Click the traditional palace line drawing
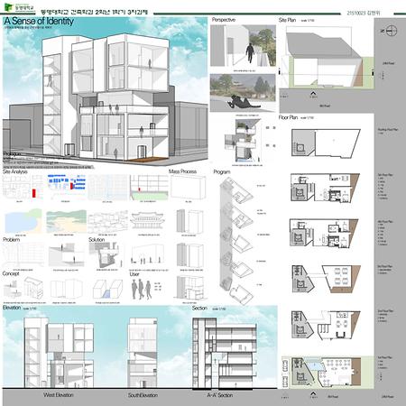This screenshot has width=406, height=406. [x=148, y=222]
